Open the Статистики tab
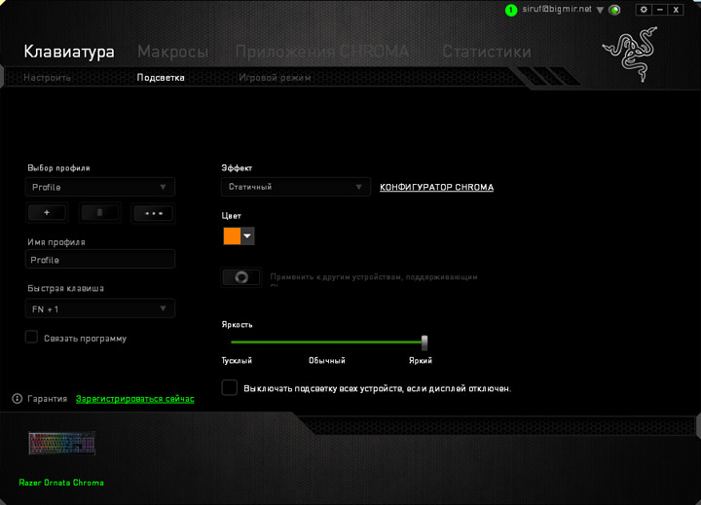The image size is (701, 505). [x=487, y=52]
